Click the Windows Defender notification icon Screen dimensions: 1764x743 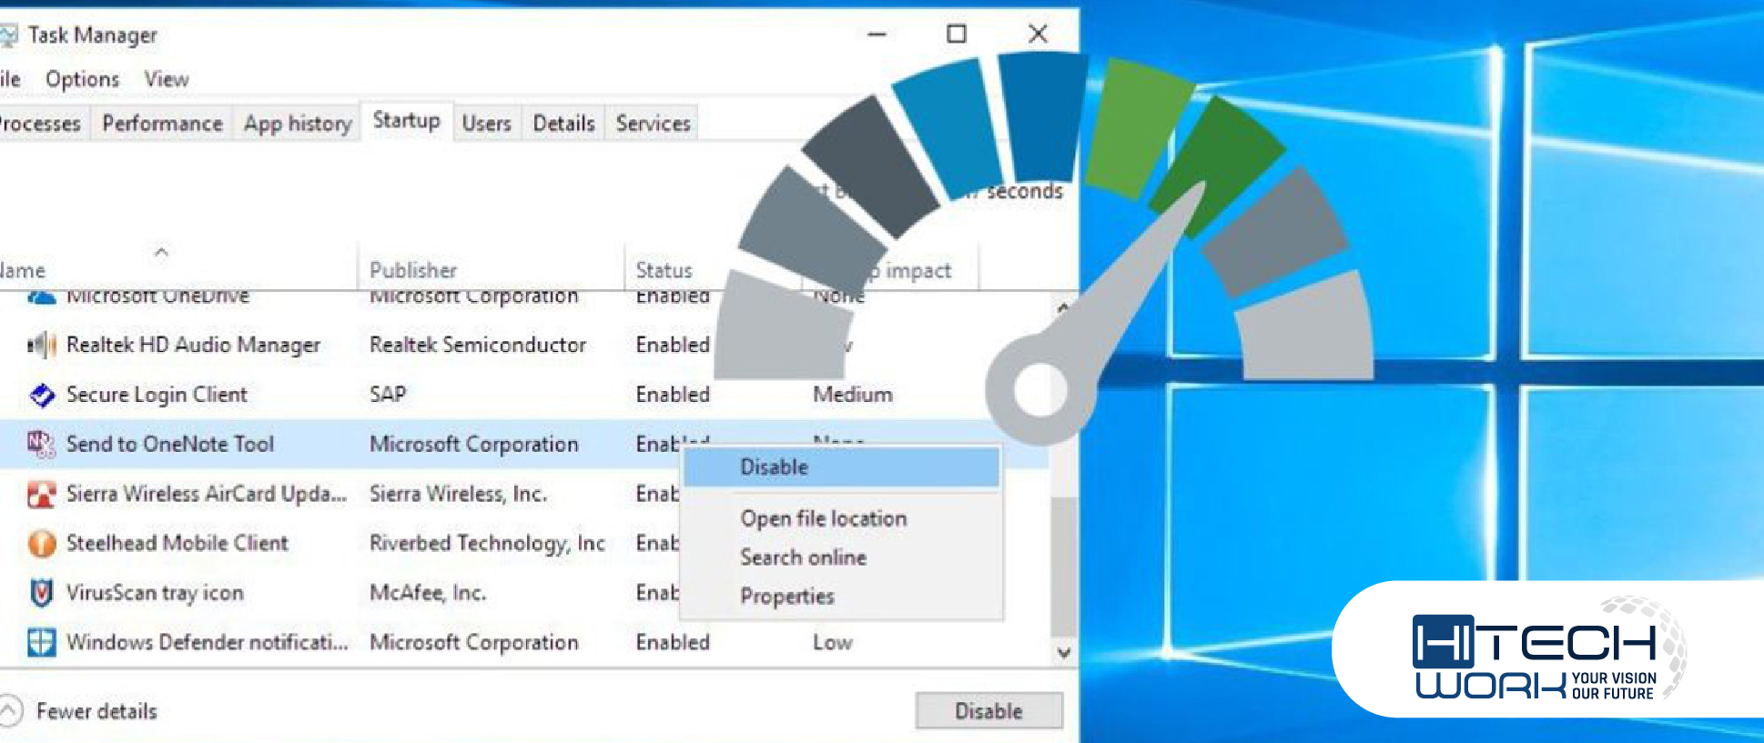click(x=41, y=643)
